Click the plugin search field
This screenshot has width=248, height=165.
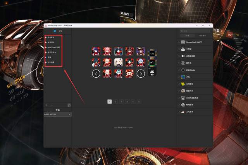pos(195,31)
